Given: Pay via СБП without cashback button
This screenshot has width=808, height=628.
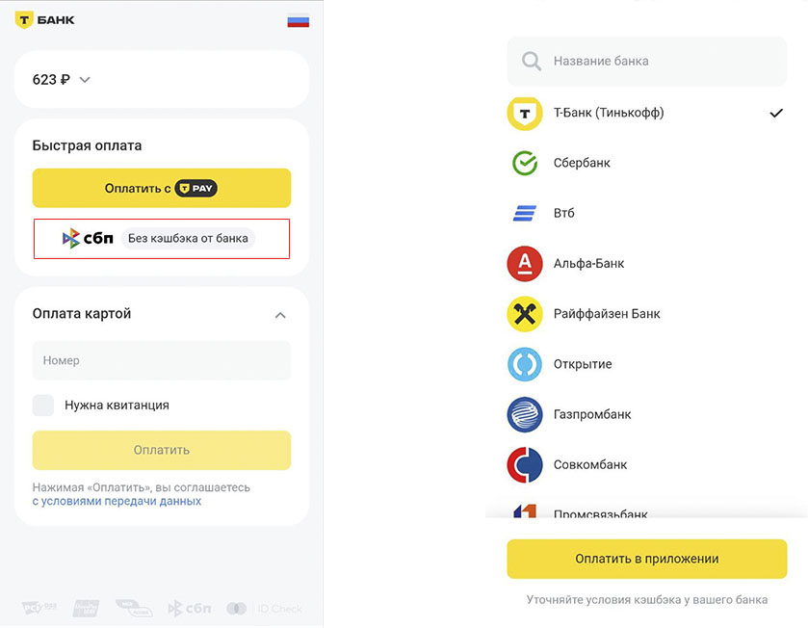Looking at the screenshot, I should click(162, 239).
